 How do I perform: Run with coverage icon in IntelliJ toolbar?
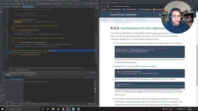pyautogui.click(x=71, y=4)
